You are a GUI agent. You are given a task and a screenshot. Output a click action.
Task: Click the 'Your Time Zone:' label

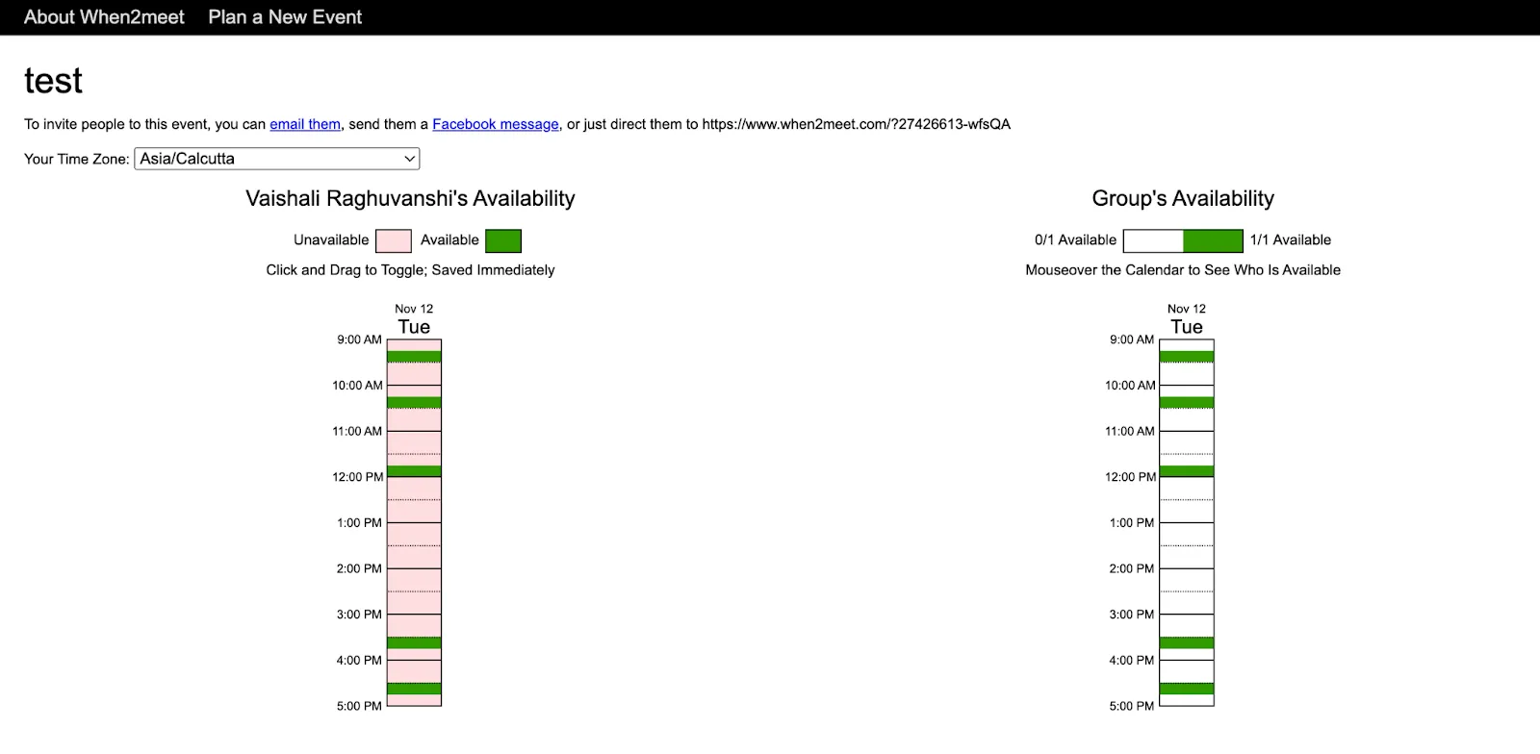click(x=77, y=159)
